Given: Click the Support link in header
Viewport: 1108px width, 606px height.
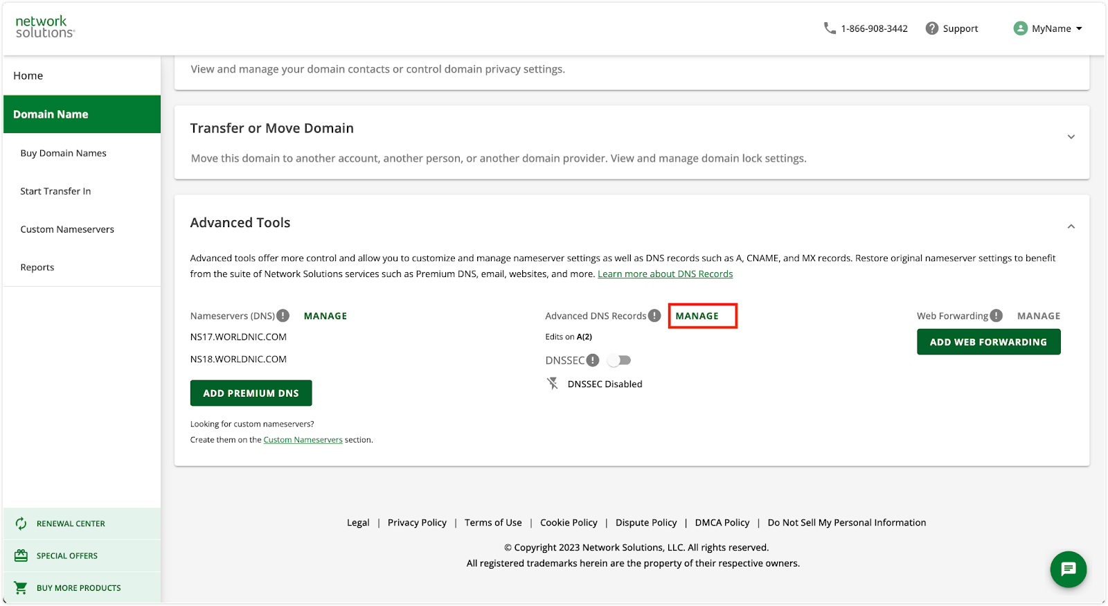Looking at the screenshot, I should pyautogui.click(x=960, y=28).
